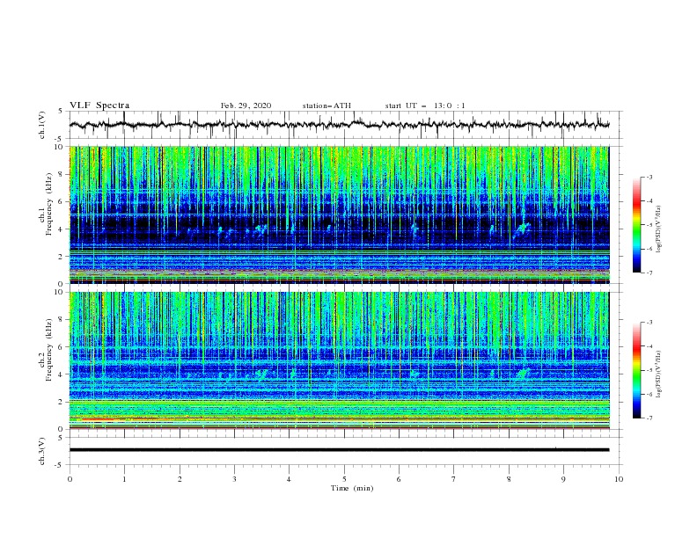Click the "station=ATH" label
This screenshot has width=697, height=538.
[326, 105]
